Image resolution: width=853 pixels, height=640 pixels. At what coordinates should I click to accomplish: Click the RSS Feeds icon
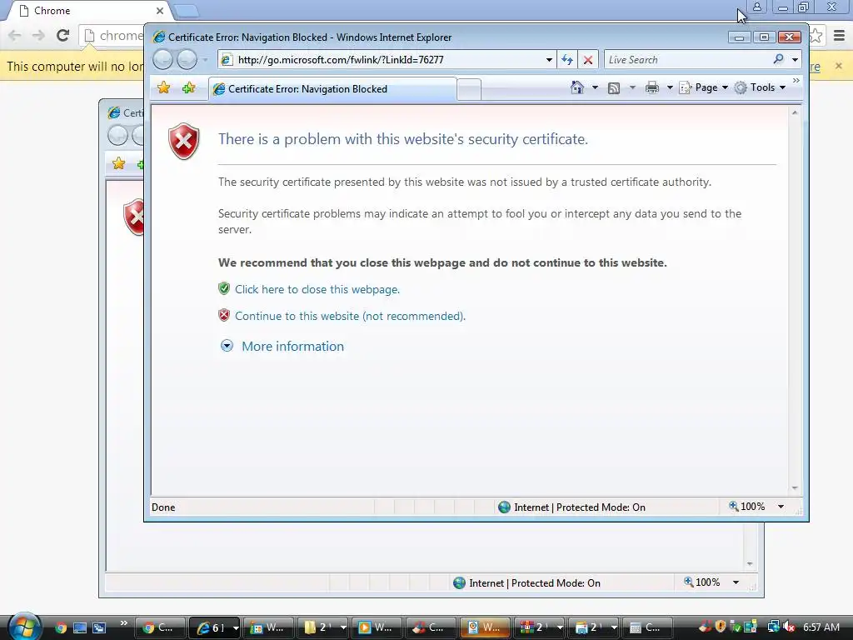pyautogui.click(x=614, y=87)
